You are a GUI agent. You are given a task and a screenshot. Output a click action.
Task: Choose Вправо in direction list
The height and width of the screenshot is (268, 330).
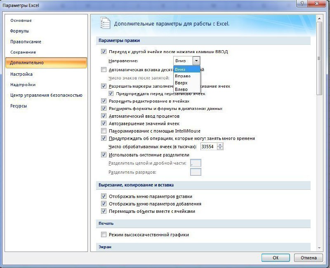[187, 76]
